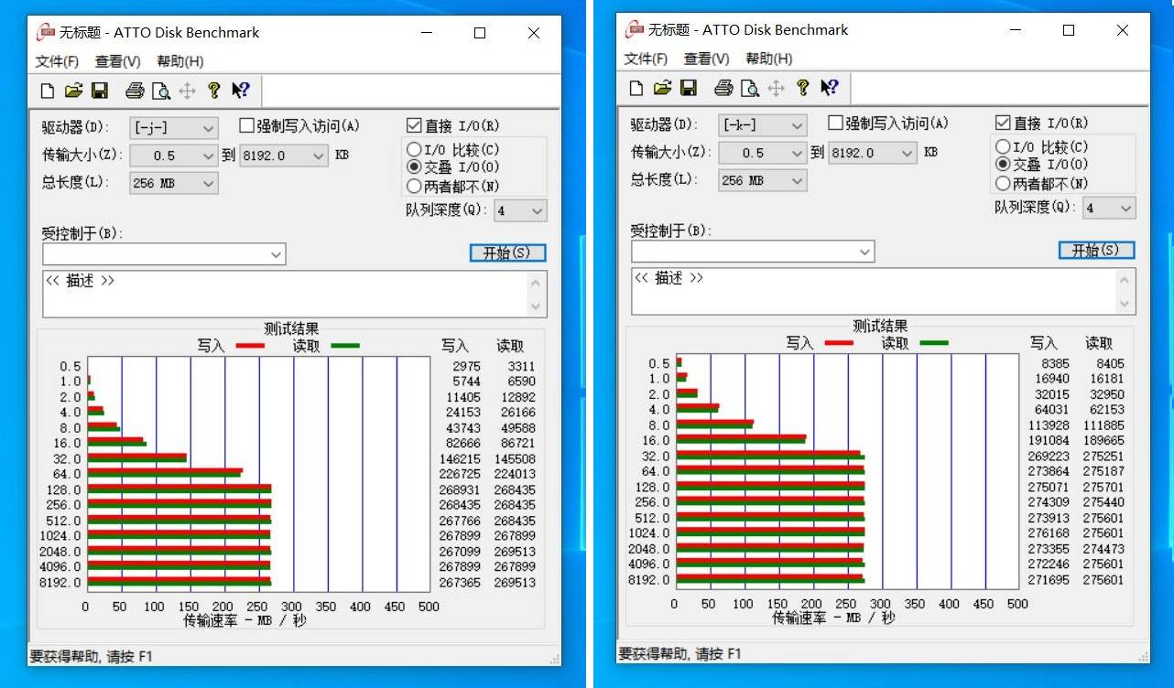Select 两者都不 radio in right window
The height and width of the screenshot is (688, 1174).
(1003, 183)
